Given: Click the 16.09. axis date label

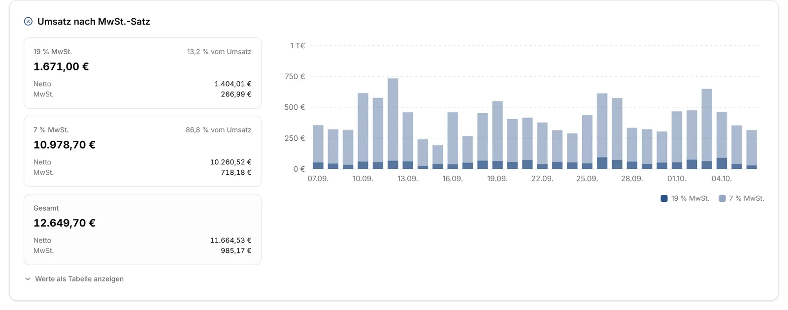Looking at the screenshot, I should 453,179.
